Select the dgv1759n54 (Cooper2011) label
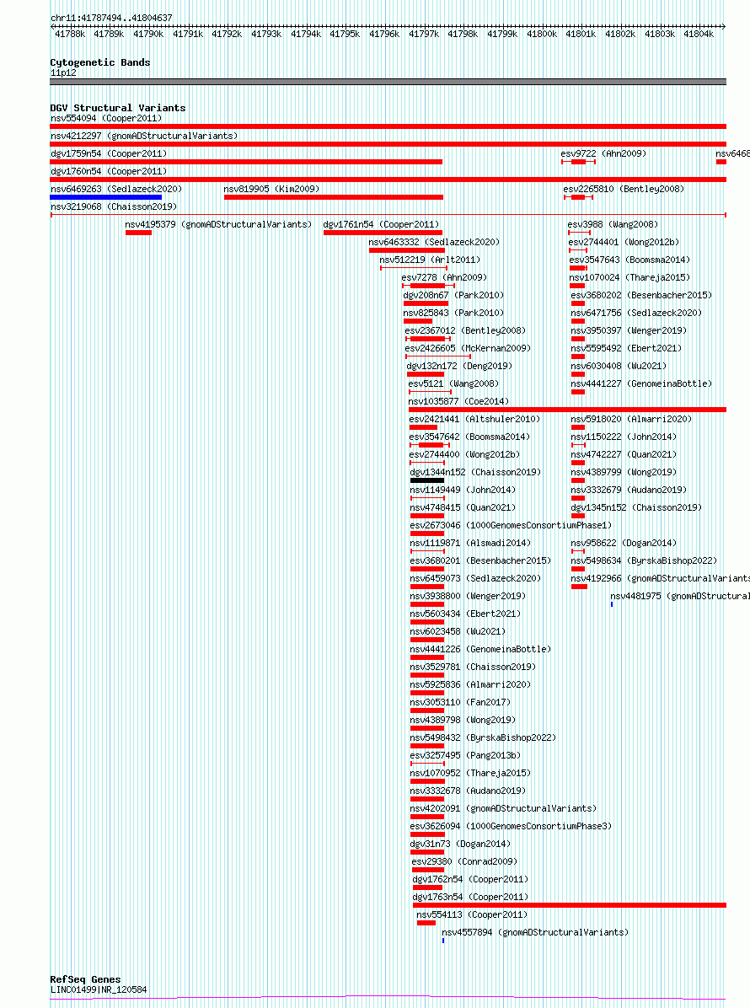The image size is (750, 1008). tap(109, 153)
